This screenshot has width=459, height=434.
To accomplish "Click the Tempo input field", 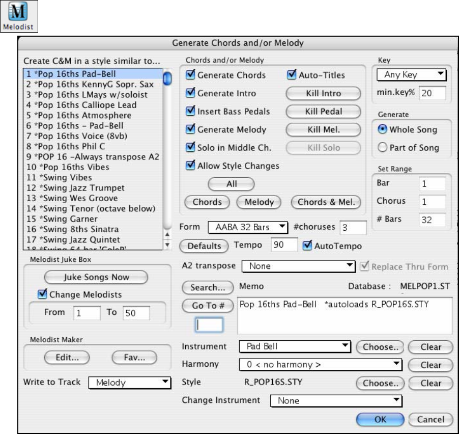I will coord(284,245).
